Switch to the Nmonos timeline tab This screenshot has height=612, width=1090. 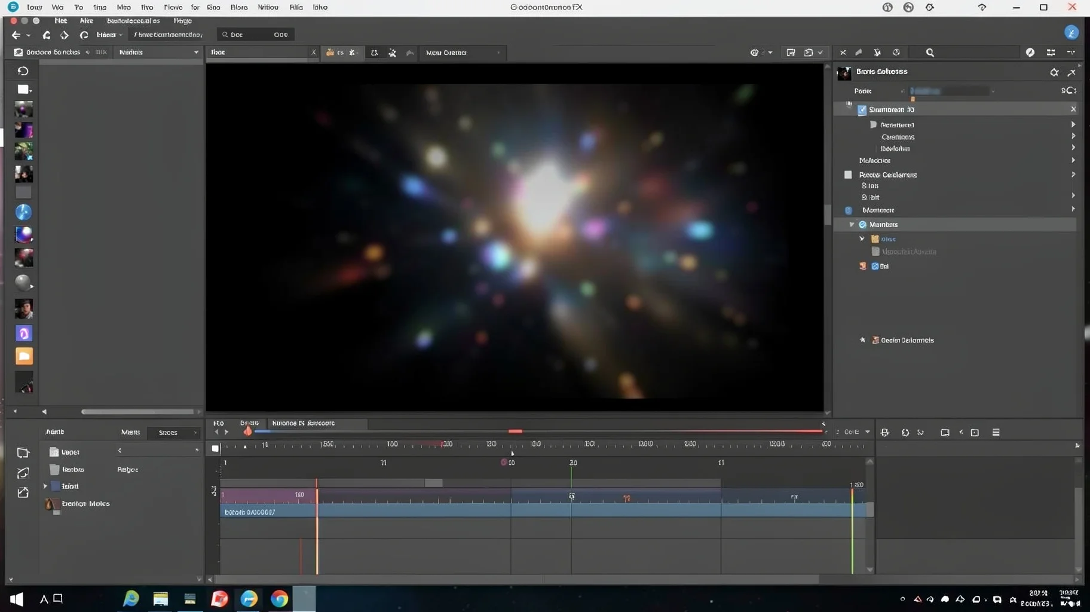(317, 423)
